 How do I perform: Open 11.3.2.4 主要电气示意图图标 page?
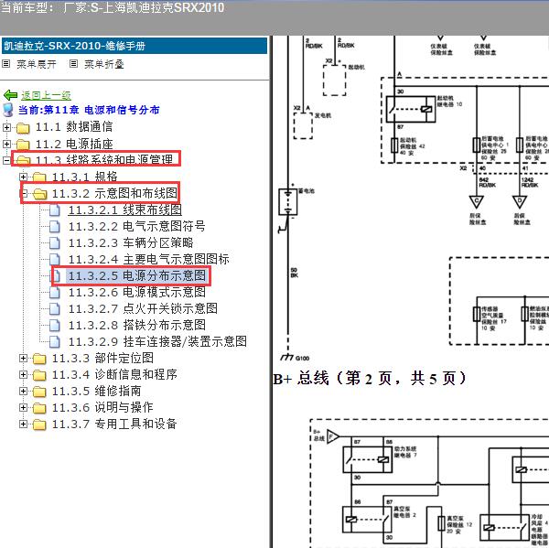coord(148,259)
